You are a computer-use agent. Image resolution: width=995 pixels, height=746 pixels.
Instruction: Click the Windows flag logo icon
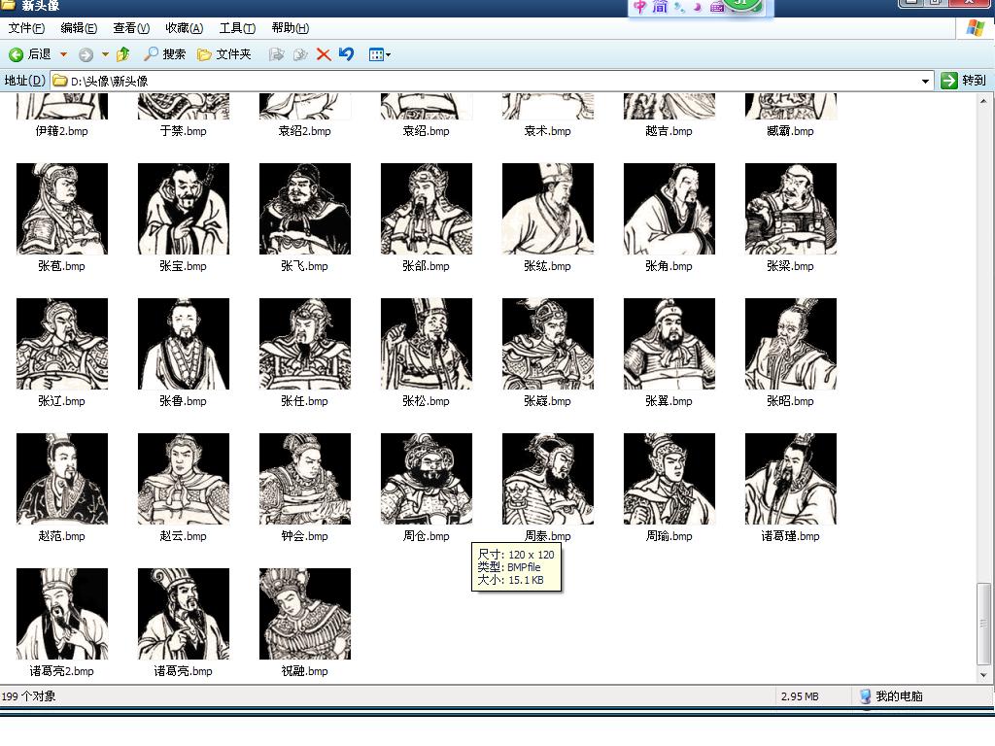coord(976,28)
